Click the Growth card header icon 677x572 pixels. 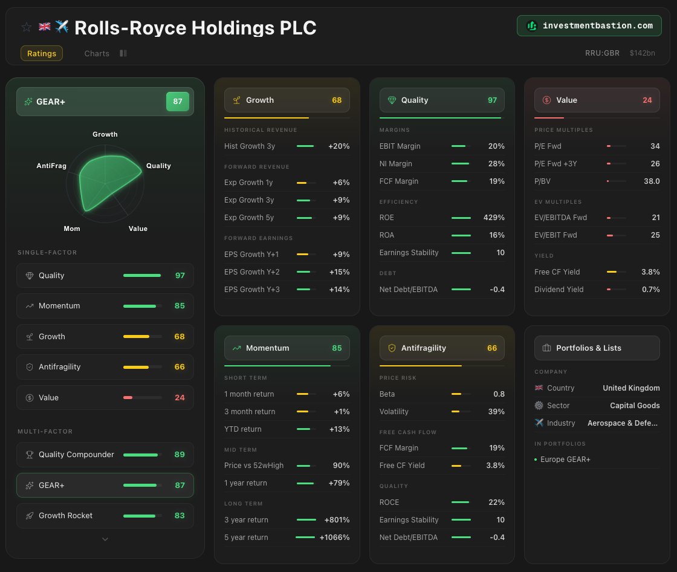pyautogui.click(x=236, y=100)
